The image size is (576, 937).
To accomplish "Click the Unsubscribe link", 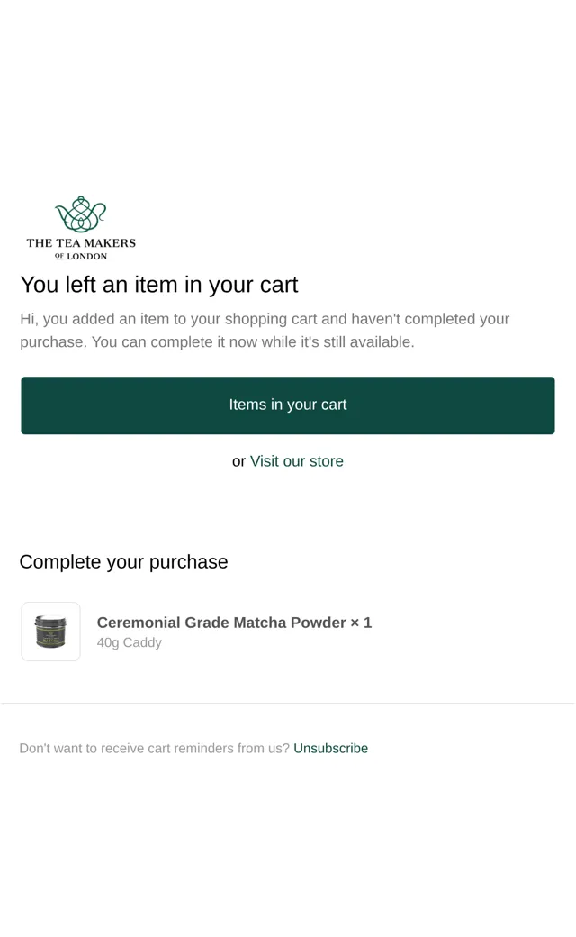I will tap(330, 748).
